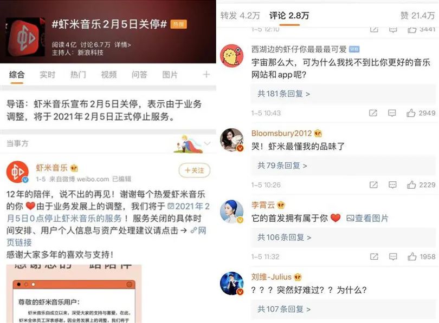The width and height of the screenshot is (439, 323).
Task: Open the announcement image thumbnail in post
Action: (74, 294)
